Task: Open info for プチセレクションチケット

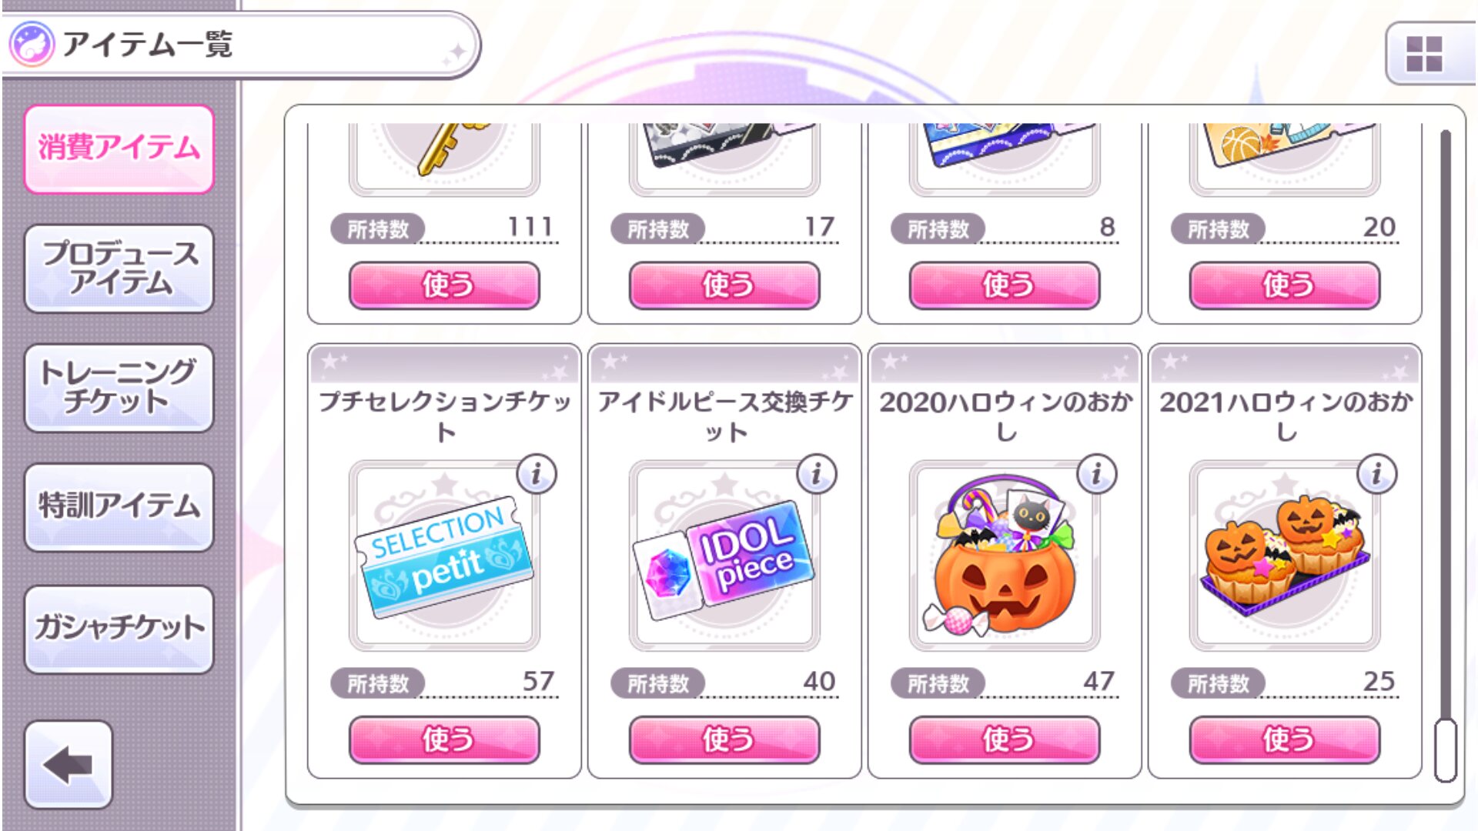Action: 537,474
